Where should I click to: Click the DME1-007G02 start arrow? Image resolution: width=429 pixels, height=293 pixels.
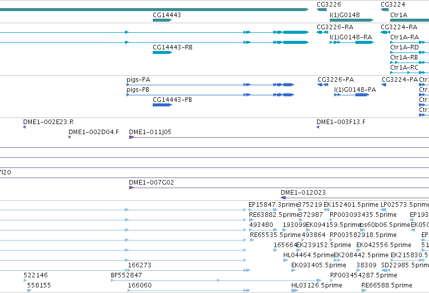tap(132, 188)
